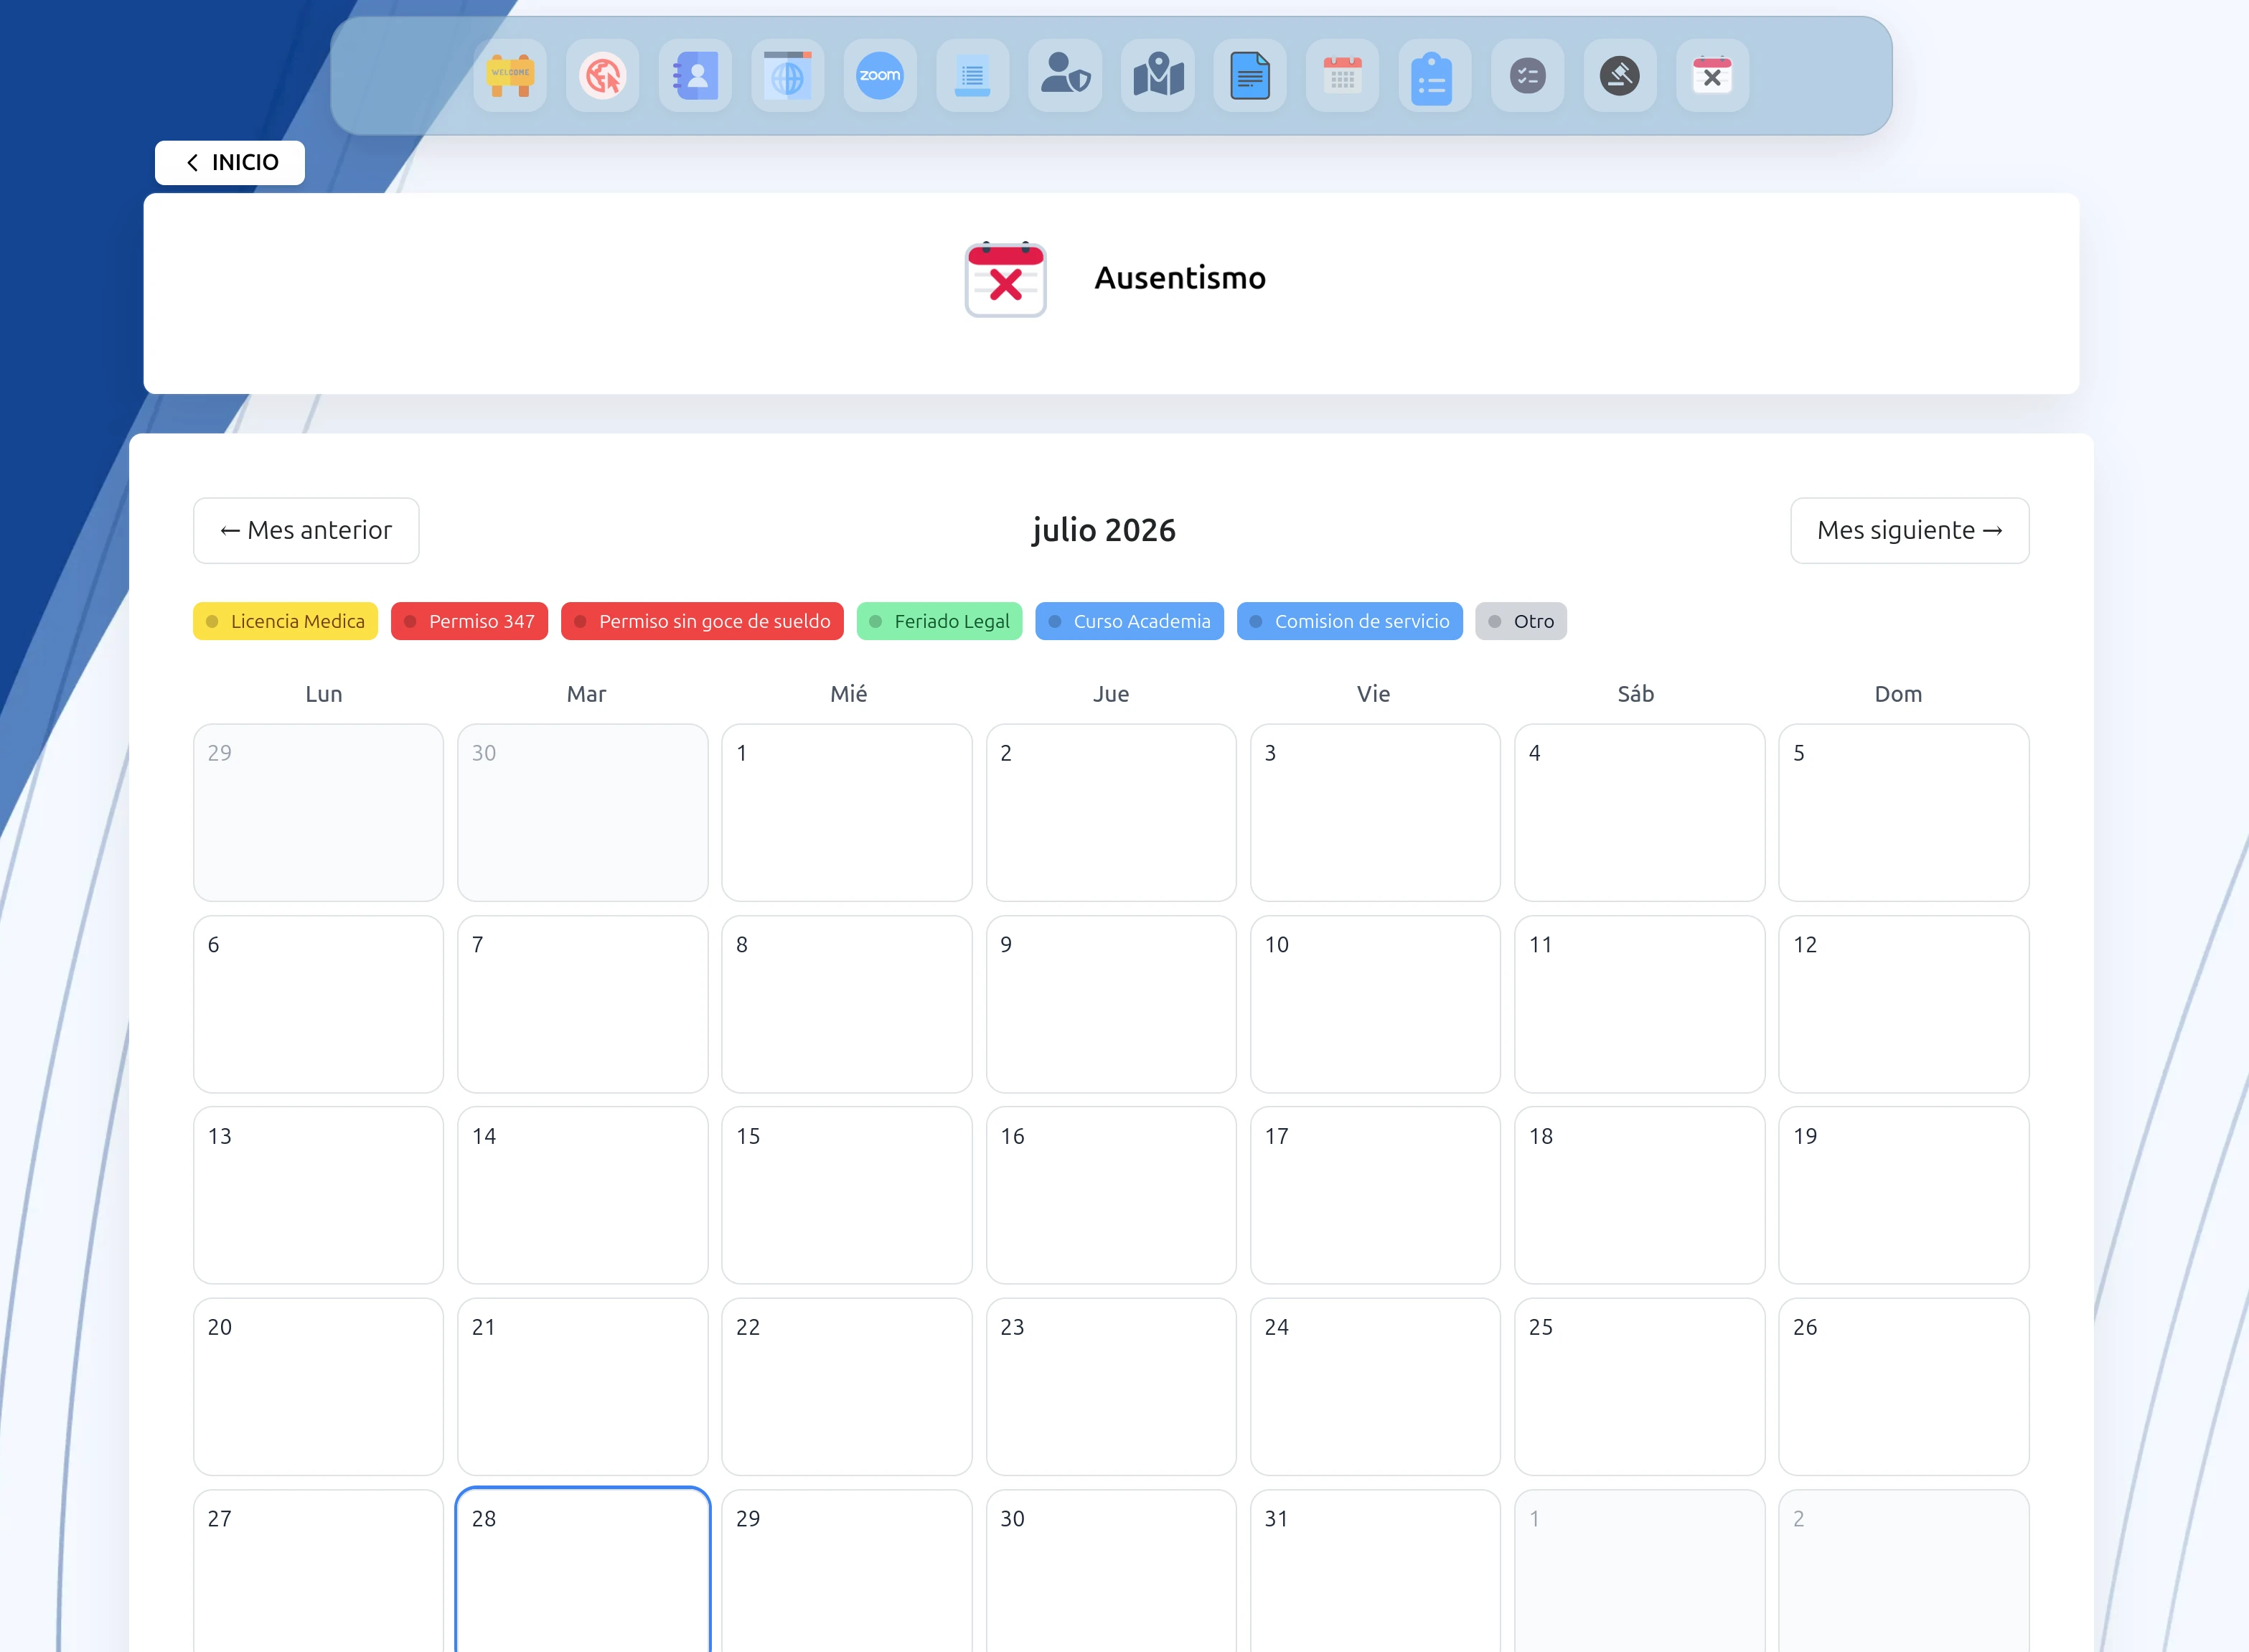Screen dimensions: 2249x1652
Task: Go to previous month with Mes anterior
Action: pos(306,530)
